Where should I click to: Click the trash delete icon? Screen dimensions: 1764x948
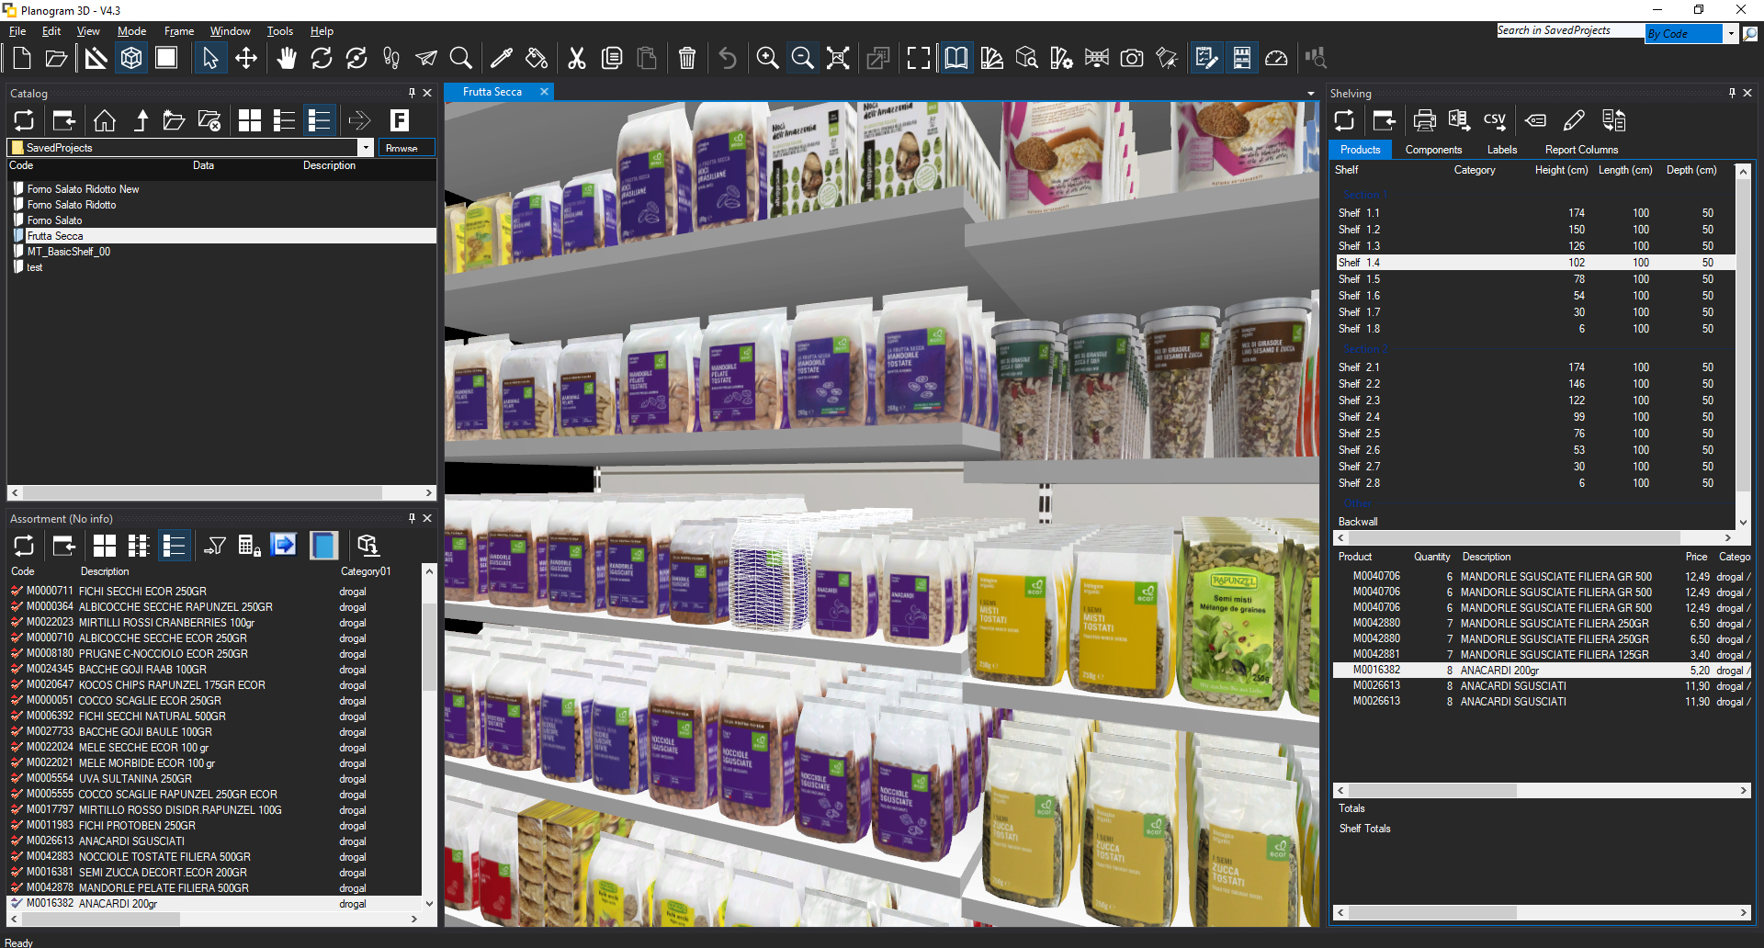[686, 59]
